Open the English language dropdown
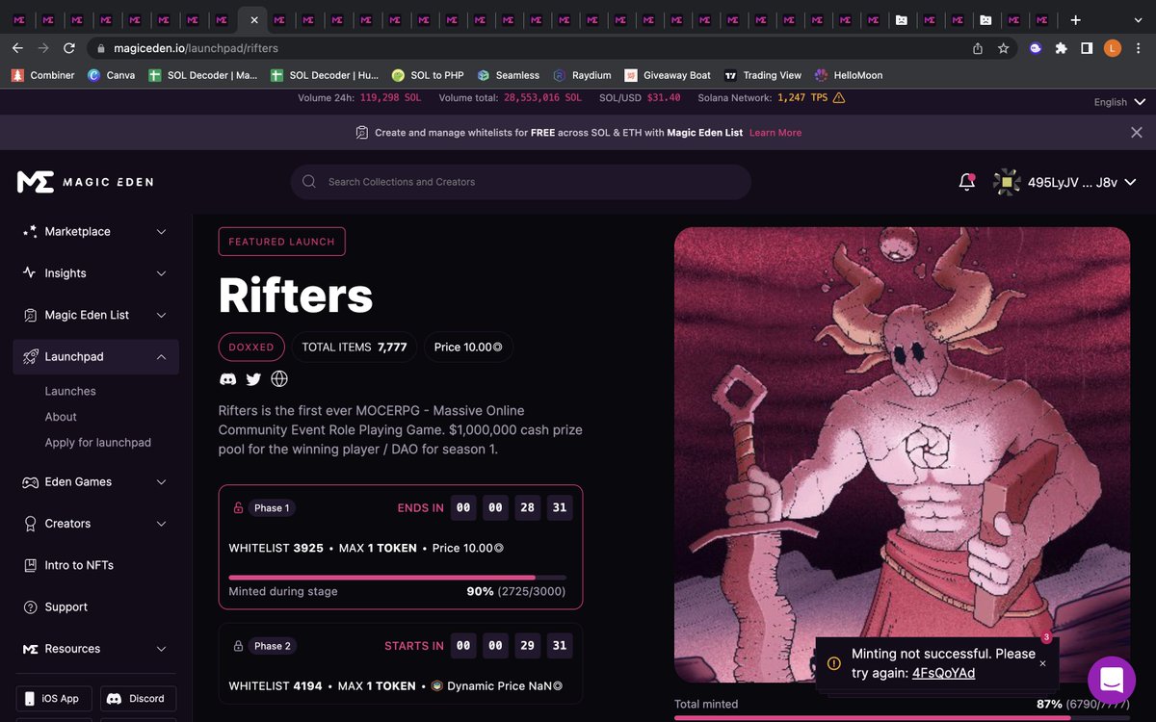The height and width of the screenshot is (722, 1156). point(1119,102)
